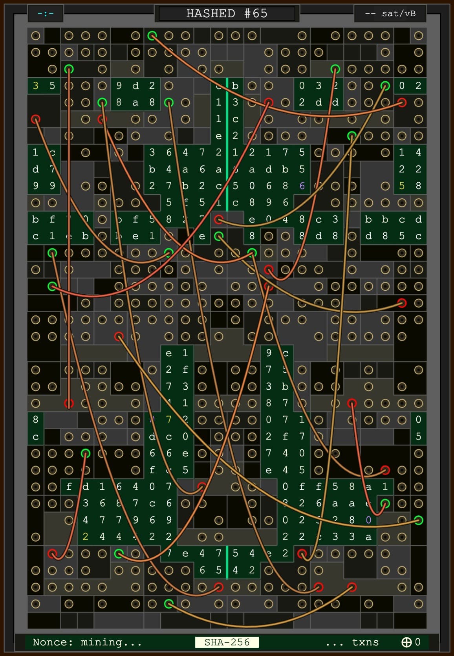Click the purple 0 in the lower-right hash block
Image resolution: width=454 pixels, height=656 pixels.
368,520
